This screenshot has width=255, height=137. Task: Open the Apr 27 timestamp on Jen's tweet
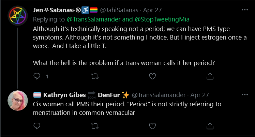tap(152, 10)
